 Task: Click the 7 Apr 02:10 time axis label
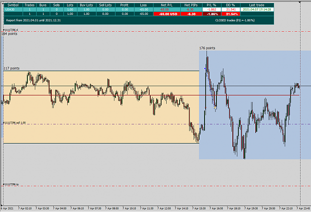click(25, 209)
